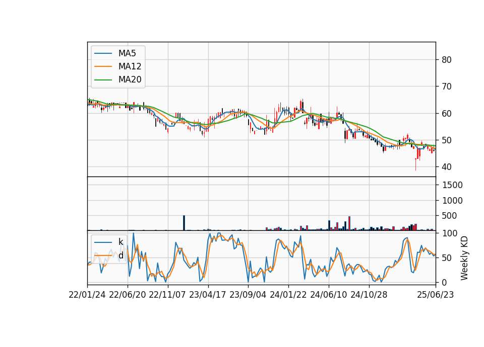
Task: Click the 25/06/23 date tick label
Action: pyautogui.click(x=436, y=295)
